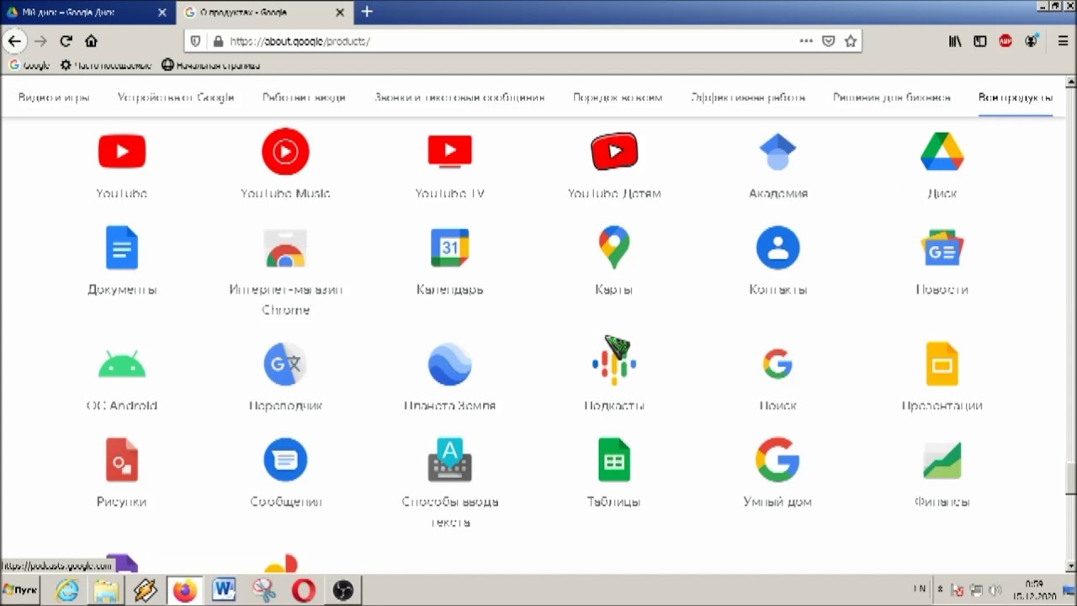Switch to the Решения для бизнеса category
This screenshot has height=606, width=1077.
pyautogui.click(x=892, y=98)
